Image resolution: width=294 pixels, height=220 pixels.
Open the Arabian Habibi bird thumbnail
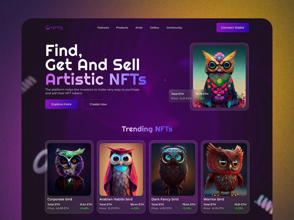tap(121, 170)
